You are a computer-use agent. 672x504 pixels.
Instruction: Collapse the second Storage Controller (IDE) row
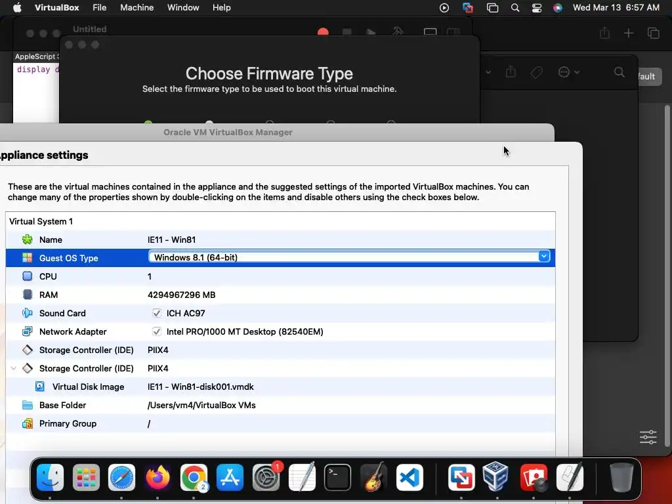(x=13, y=368)
